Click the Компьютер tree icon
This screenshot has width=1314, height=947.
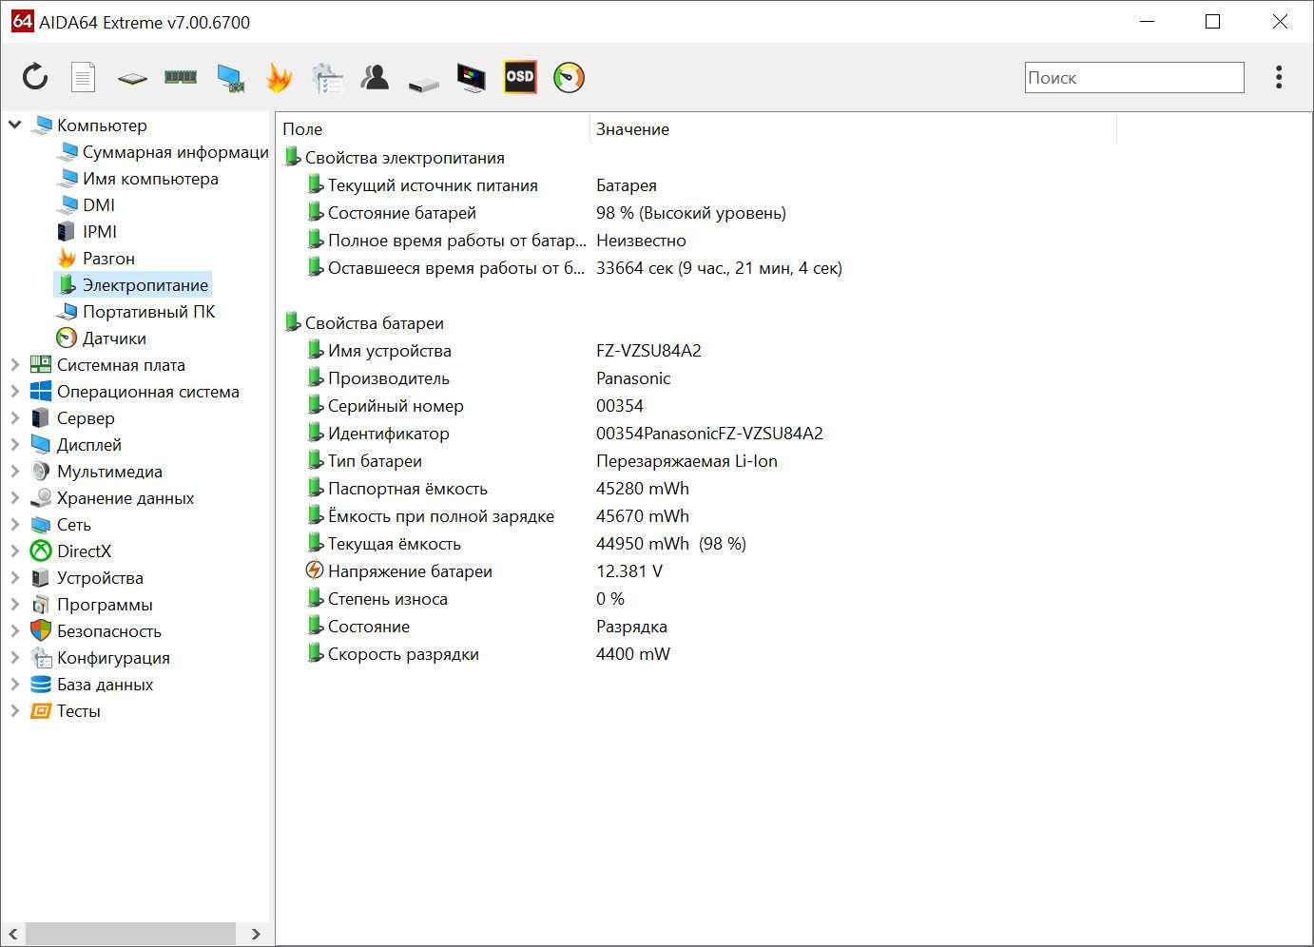point(42,126)
